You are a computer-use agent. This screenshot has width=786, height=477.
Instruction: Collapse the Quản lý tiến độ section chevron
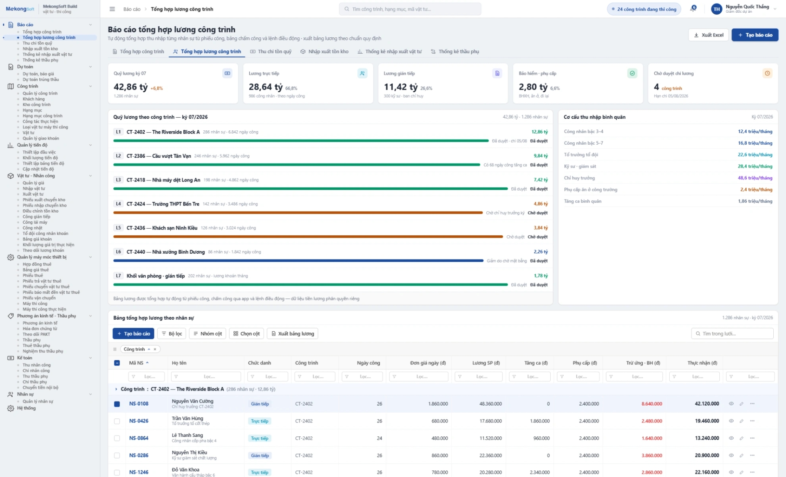pos(90,145)
